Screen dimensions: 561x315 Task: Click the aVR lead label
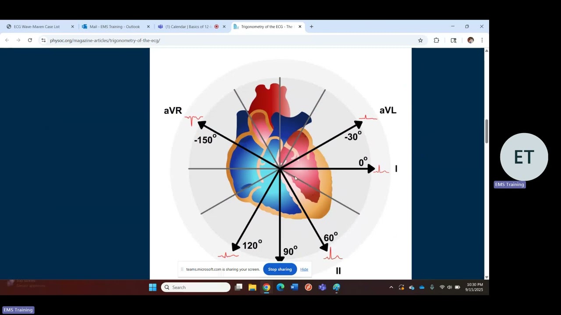point(173,111)
